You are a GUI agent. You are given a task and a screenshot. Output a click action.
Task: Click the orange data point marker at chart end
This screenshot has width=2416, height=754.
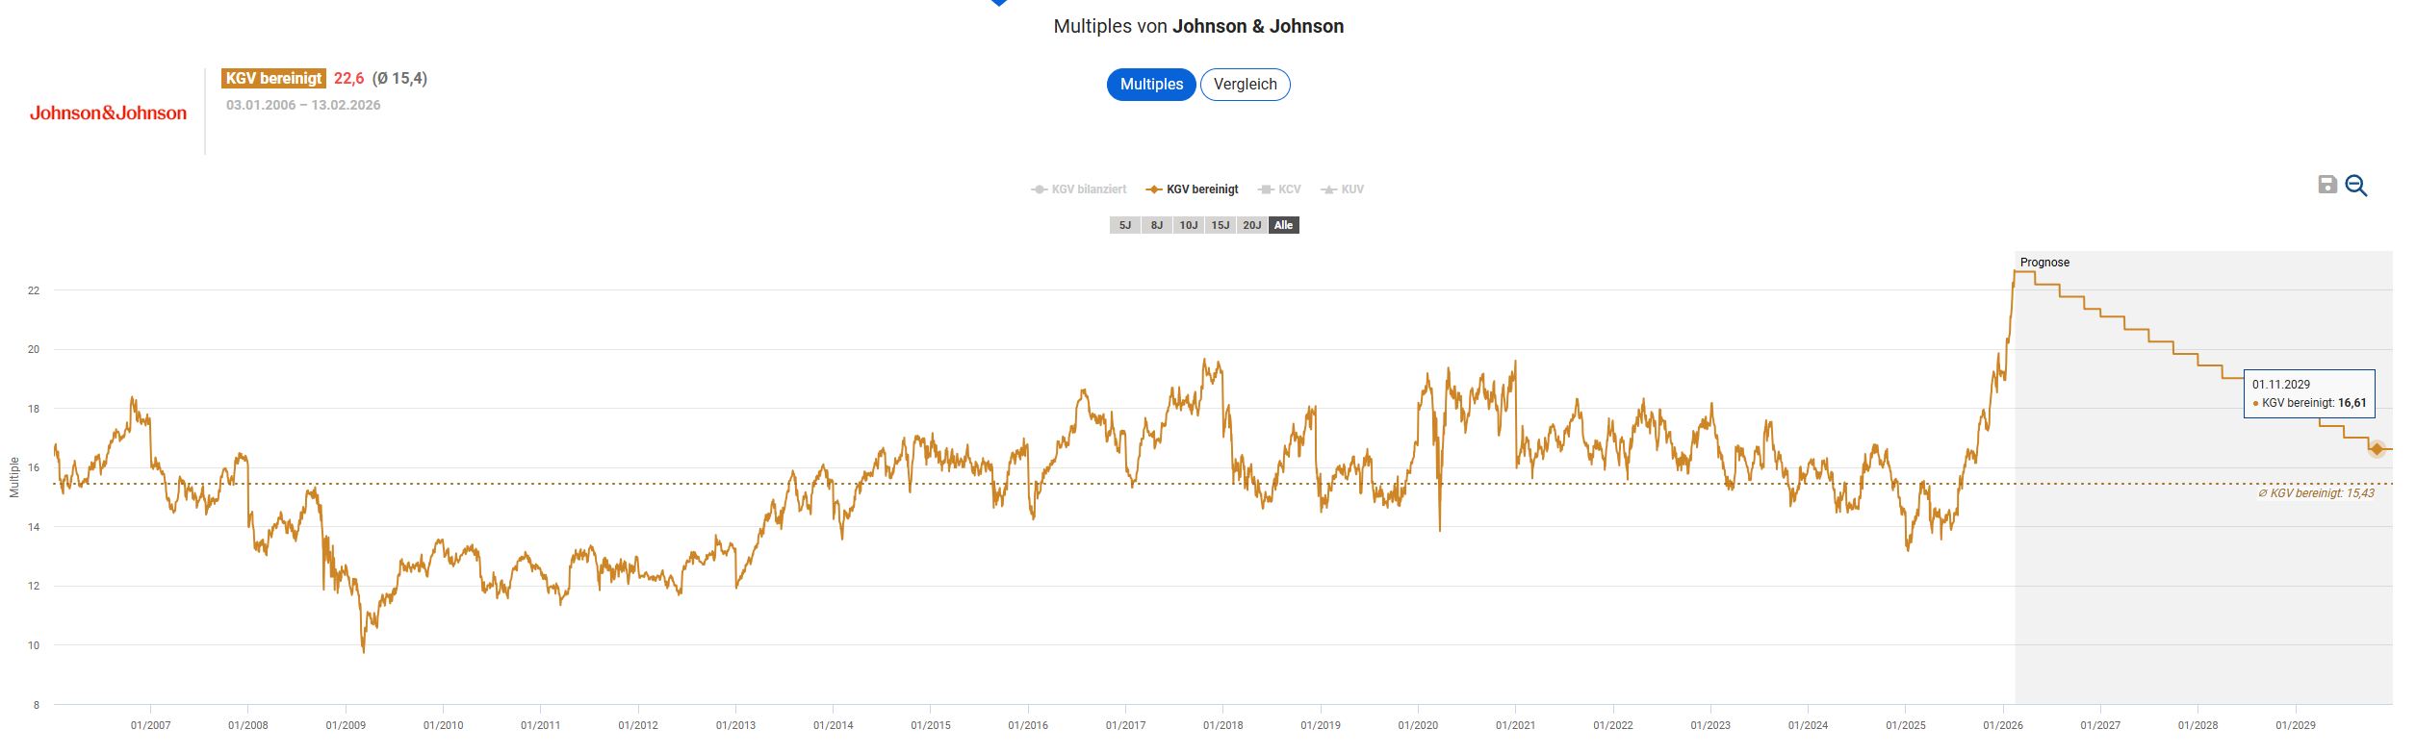coord(2377,449)
